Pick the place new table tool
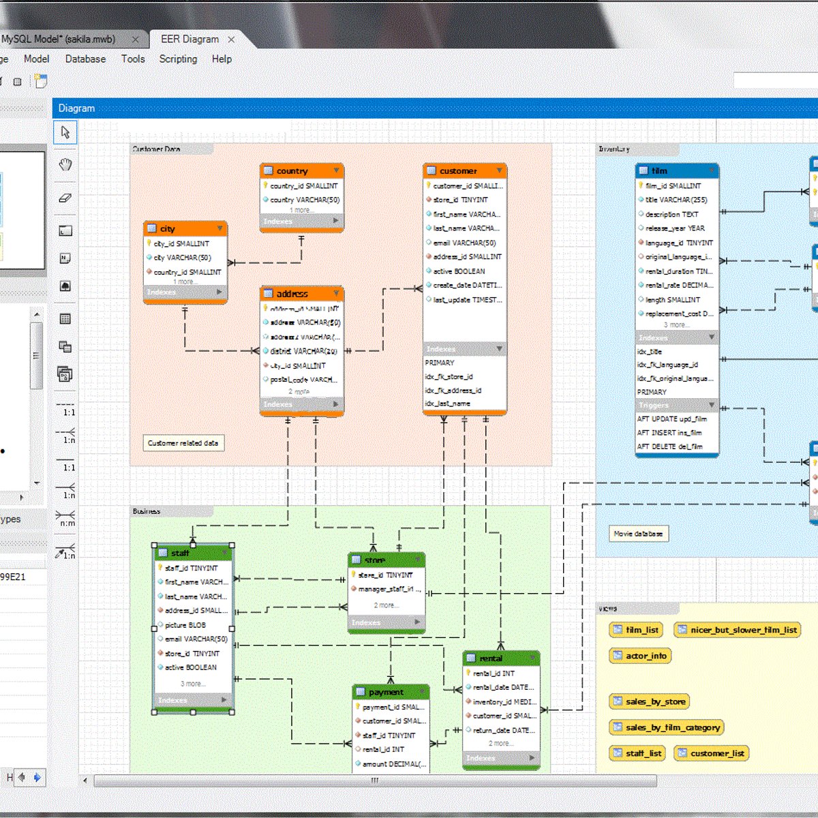 coord(65,318)
